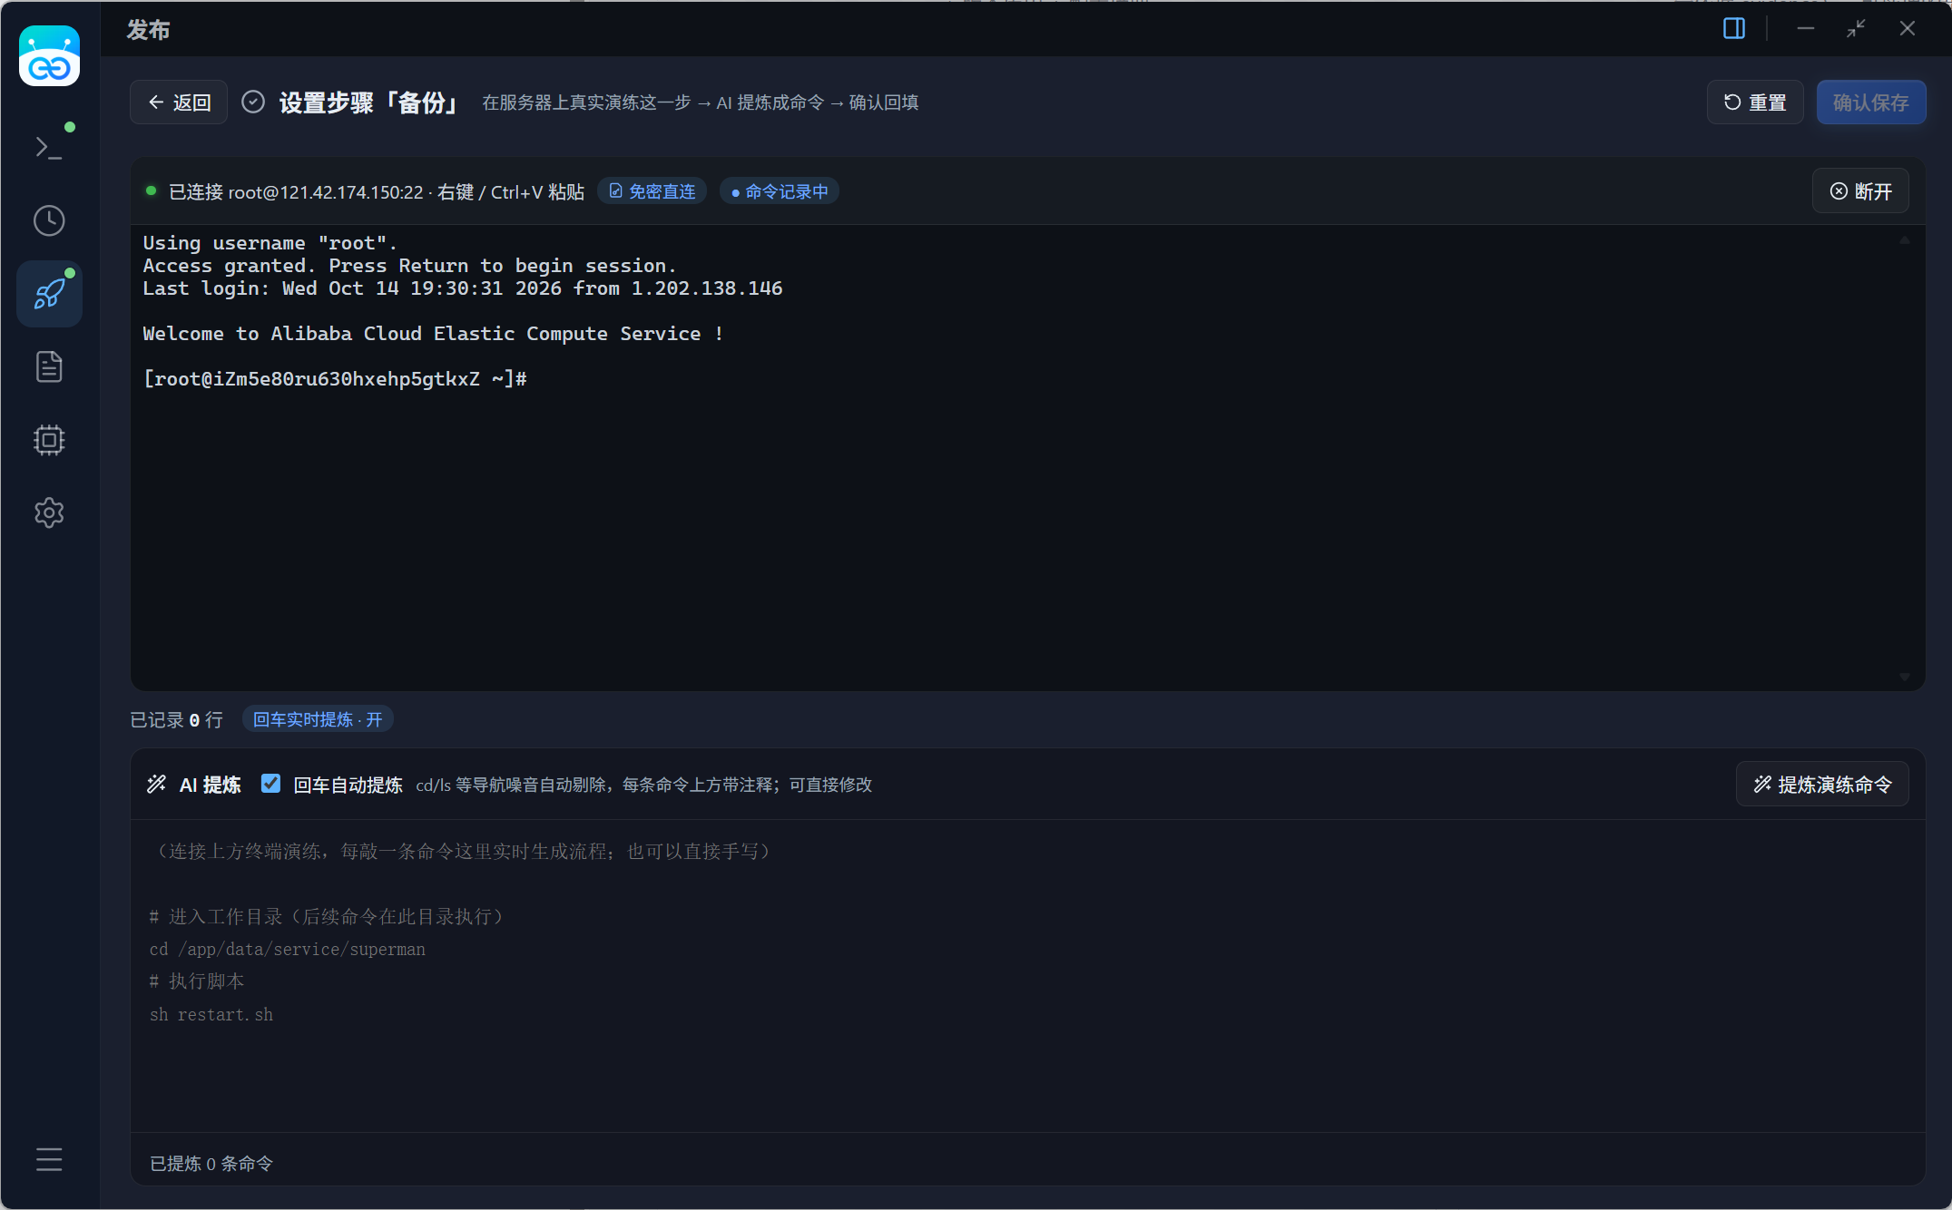Open the document icon in sidebar

[x=49, y=366]
